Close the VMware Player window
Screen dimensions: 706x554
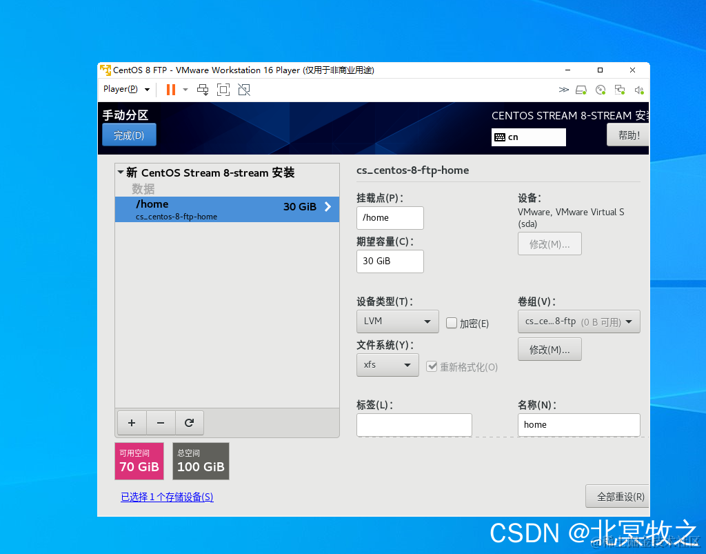coord(633,70)
